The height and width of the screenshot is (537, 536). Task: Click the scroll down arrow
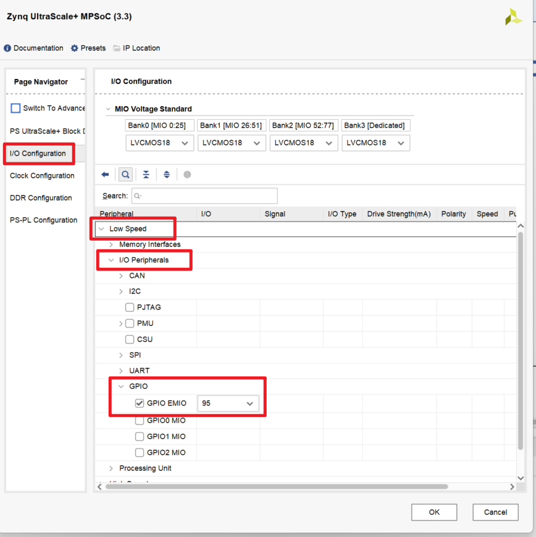tap(521, 478)
